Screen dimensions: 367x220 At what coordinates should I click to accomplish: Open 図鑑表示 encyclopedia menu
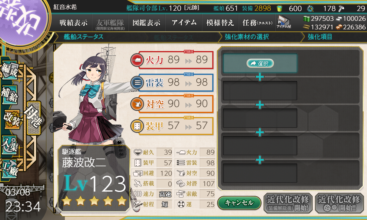tap(146, 23)
